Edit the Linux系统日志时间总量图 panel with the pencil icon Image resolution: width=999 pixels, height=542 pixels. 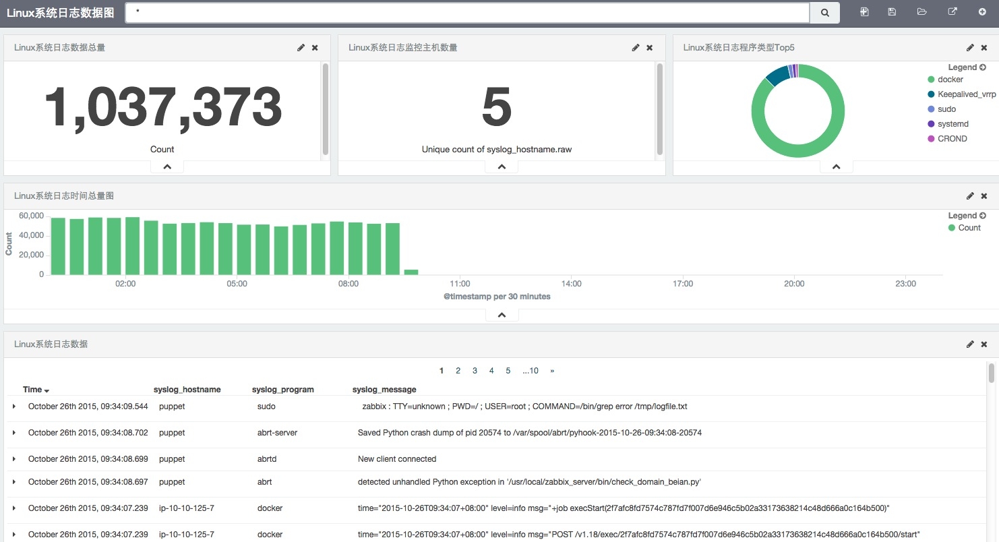point(970,196)
